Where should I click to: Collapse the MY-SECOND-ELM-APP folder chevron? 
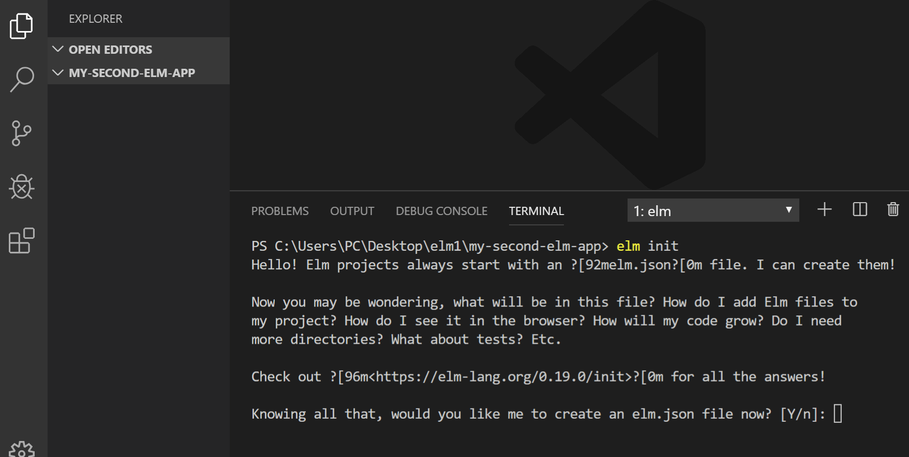[x=58, y=72]
